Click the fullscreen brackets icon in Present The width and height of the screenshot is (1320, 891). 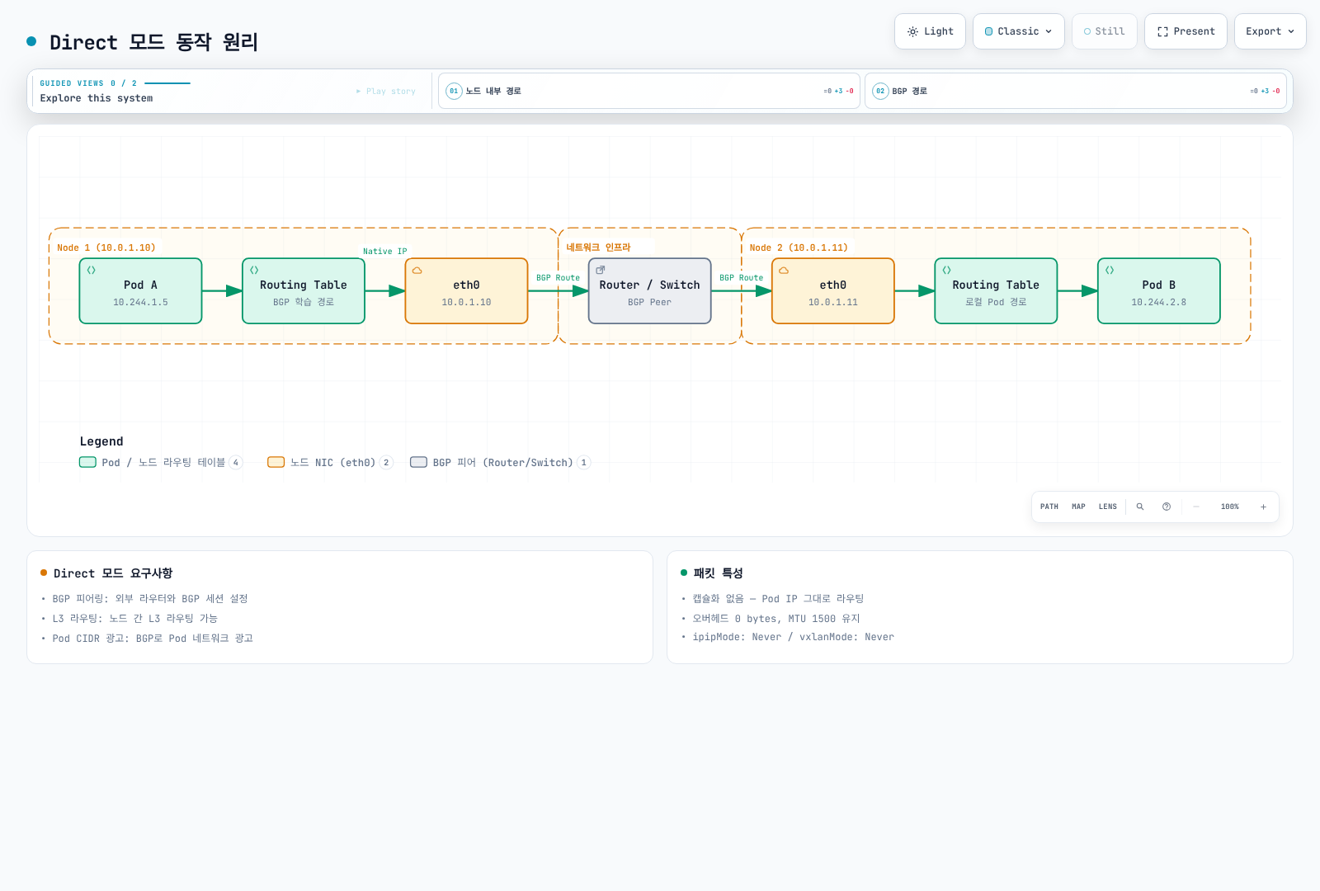click(1162, 31)
